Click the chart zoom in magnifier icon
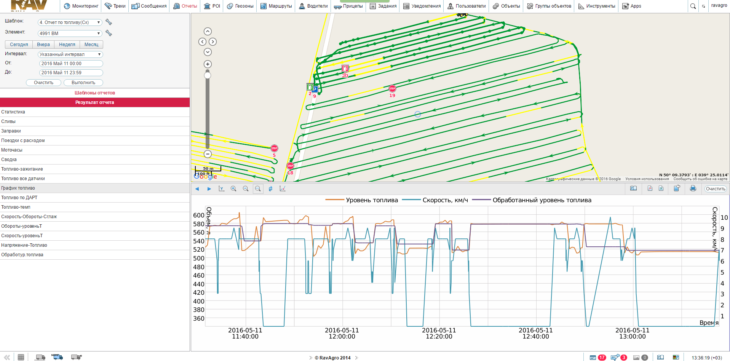 [x=233, y=189]
